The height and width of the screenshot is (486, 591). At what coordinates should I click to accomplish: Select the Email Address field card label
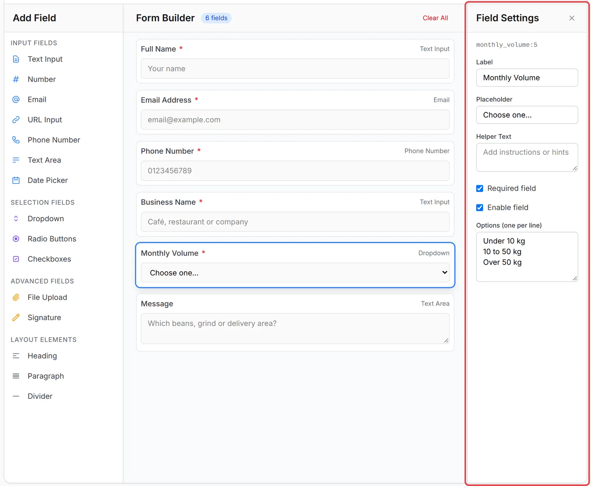click(166, 100)
